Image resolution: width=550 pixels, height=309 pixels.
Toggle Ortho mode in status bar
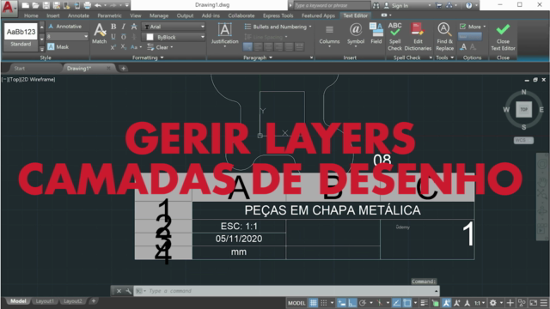click(x=351, y=303)
